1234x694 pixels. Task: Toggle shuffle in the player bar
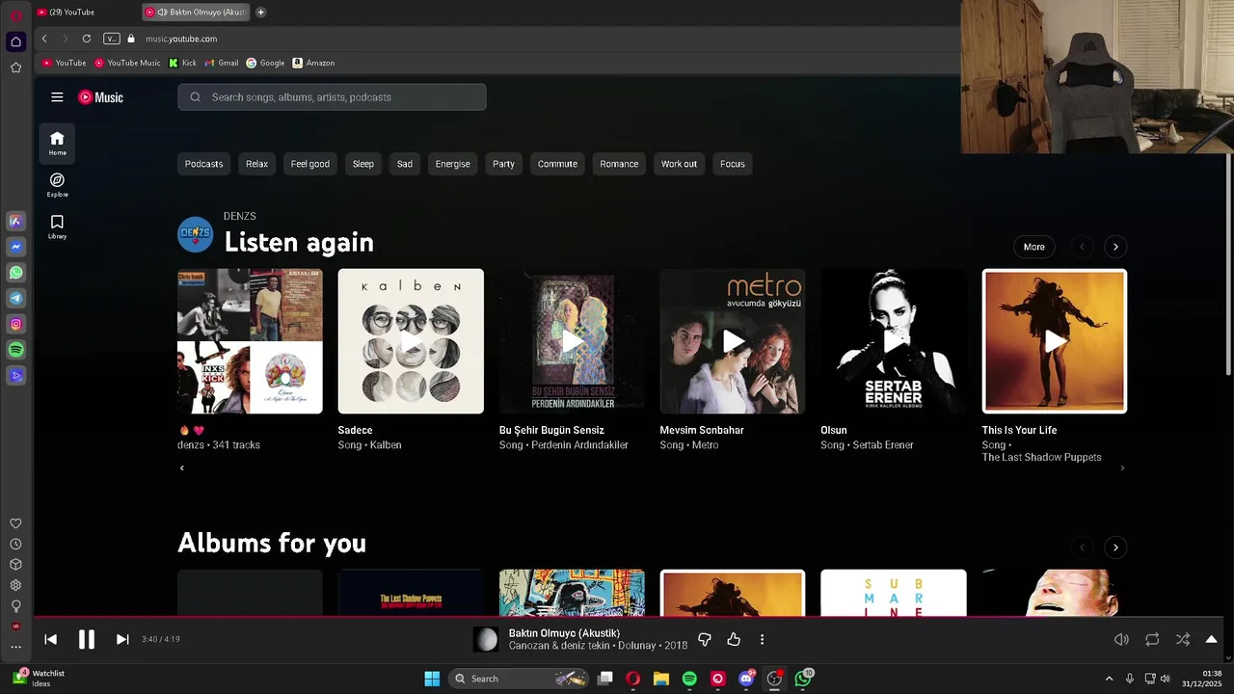(1183, 639)
